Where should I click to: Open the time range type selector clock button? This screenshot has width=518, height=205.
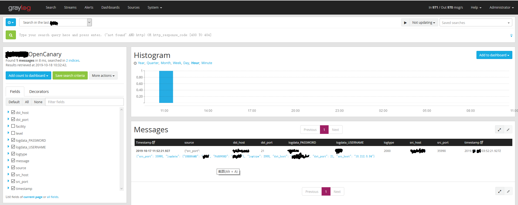click(11, 22)
